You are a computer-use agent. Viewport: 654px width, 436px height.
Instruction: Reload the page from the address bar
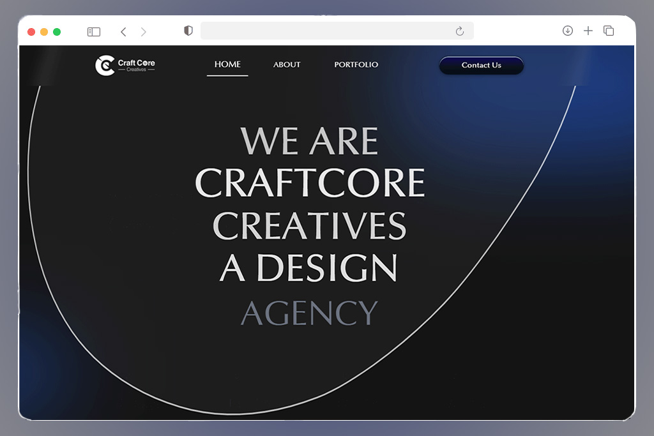(459, 31)
